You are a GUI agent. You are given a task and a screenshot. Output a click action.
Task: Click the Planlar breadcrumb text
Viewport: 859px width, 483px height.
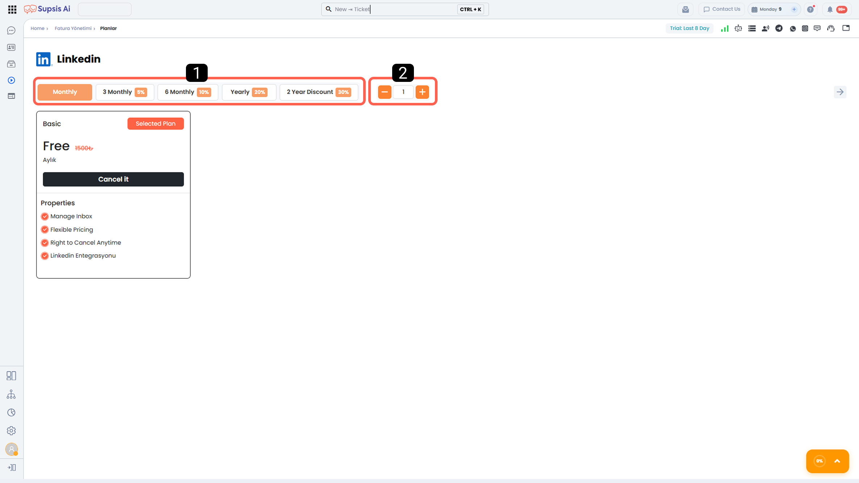coord(108,28)
